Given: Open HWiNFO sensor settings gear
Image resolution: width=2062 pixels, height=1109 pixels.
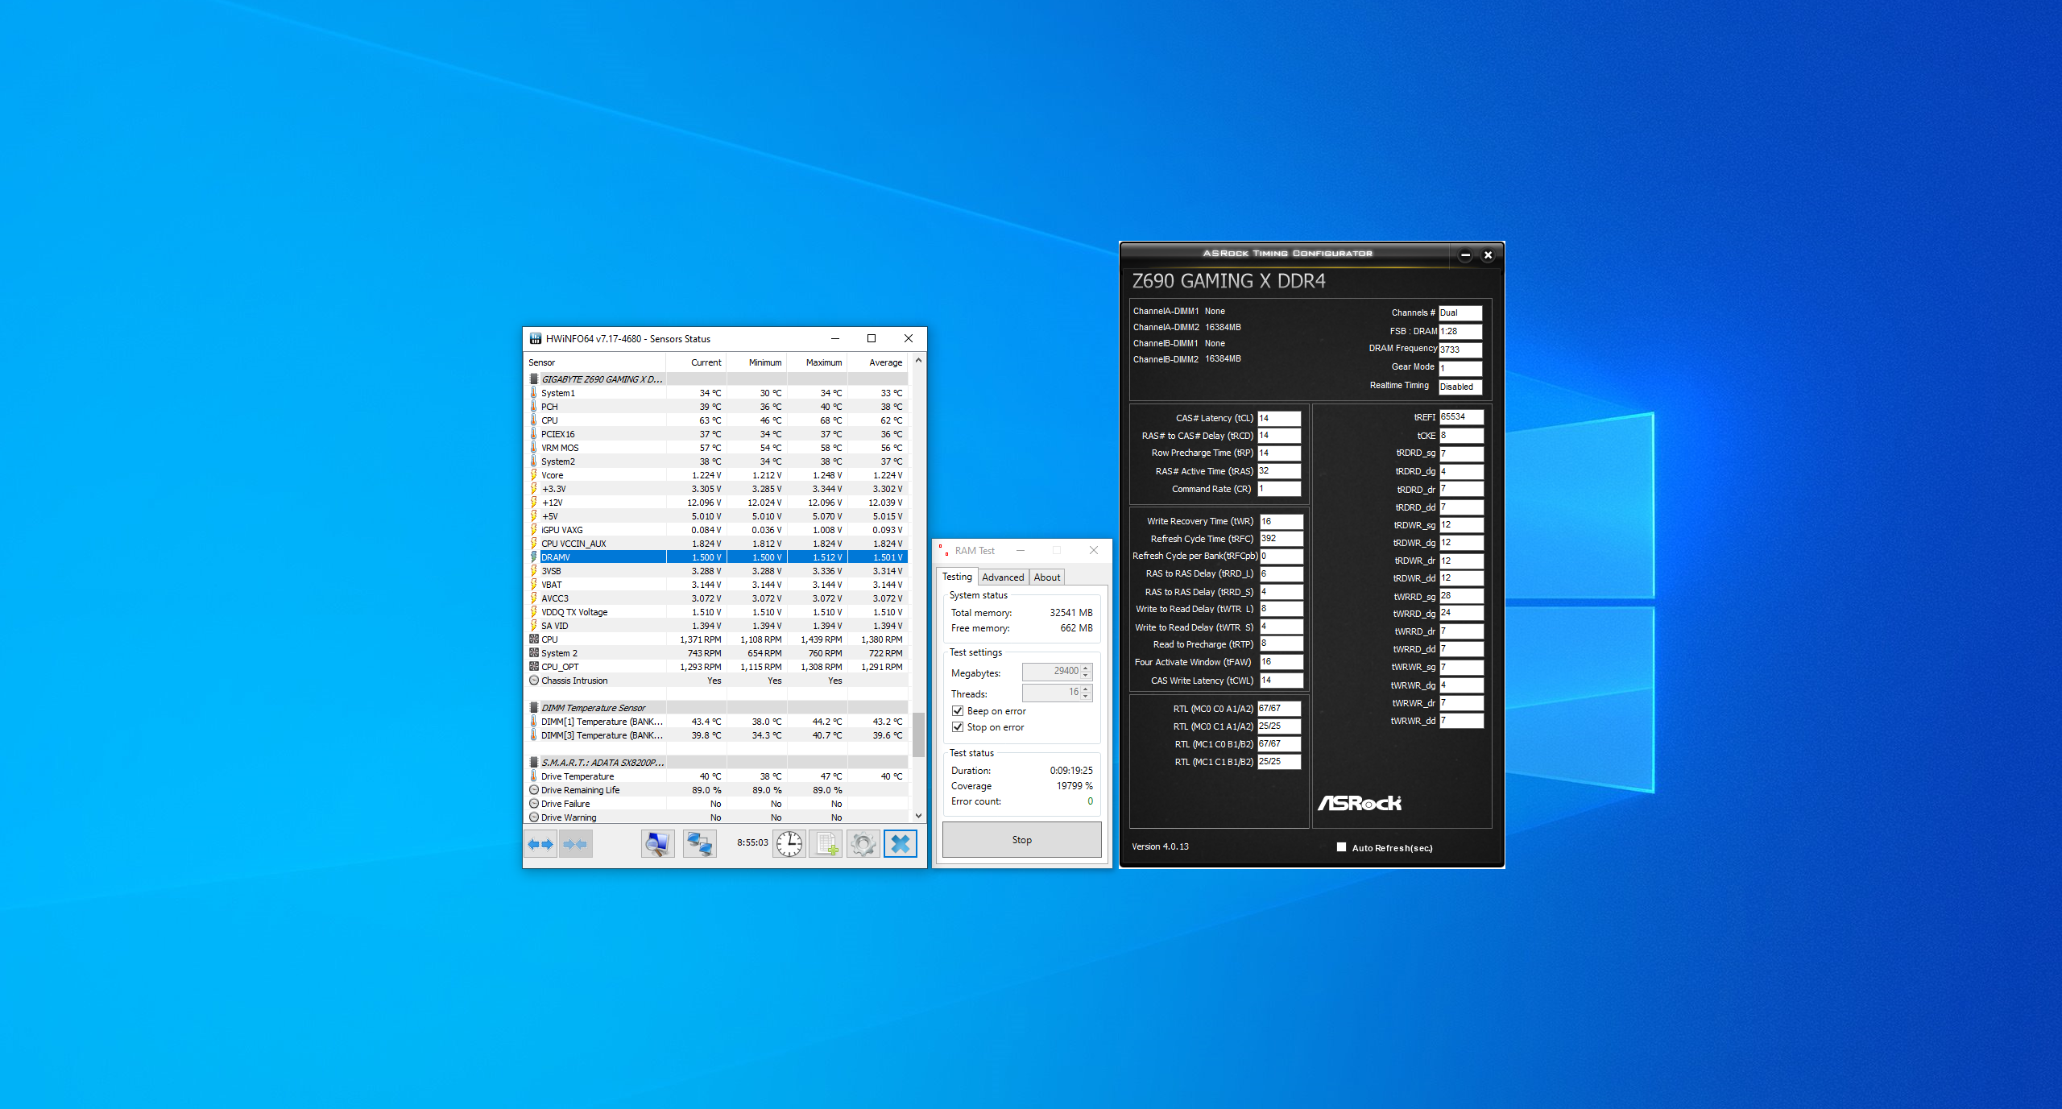Looking at the screenshot, I should click(863, 844).
